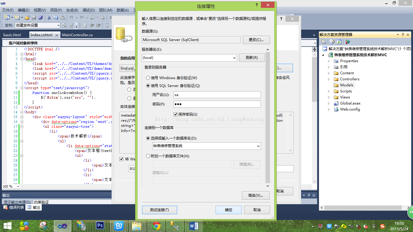
Task: Click the Copy toolbar icon
Action: [56, 18]
